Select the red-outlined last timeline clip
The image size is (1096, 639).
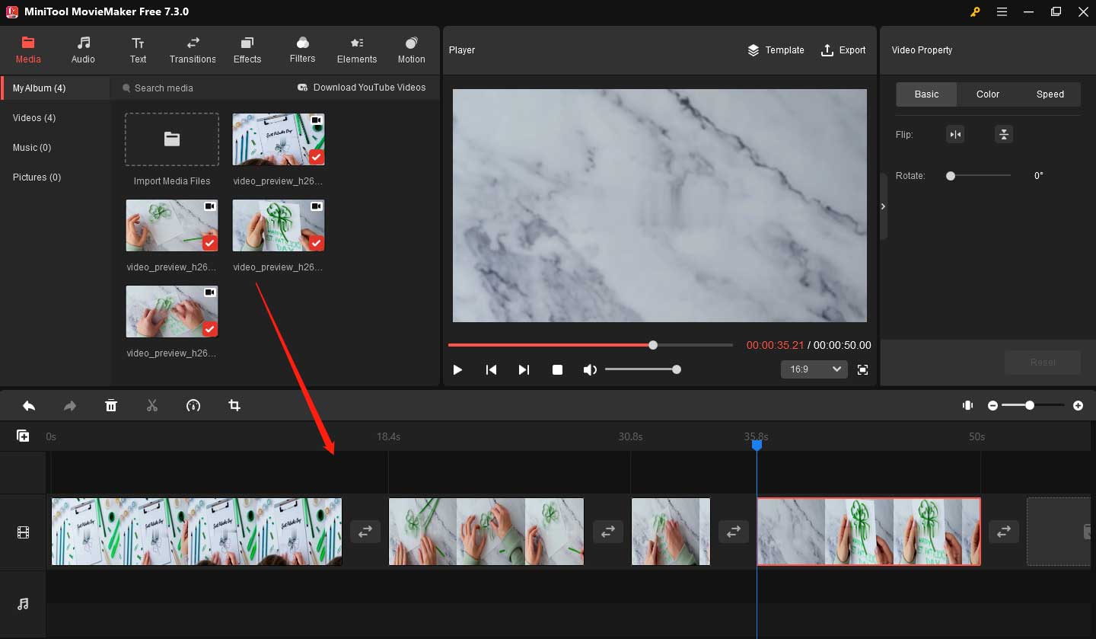pyautogui.click(x=868, y=532)
